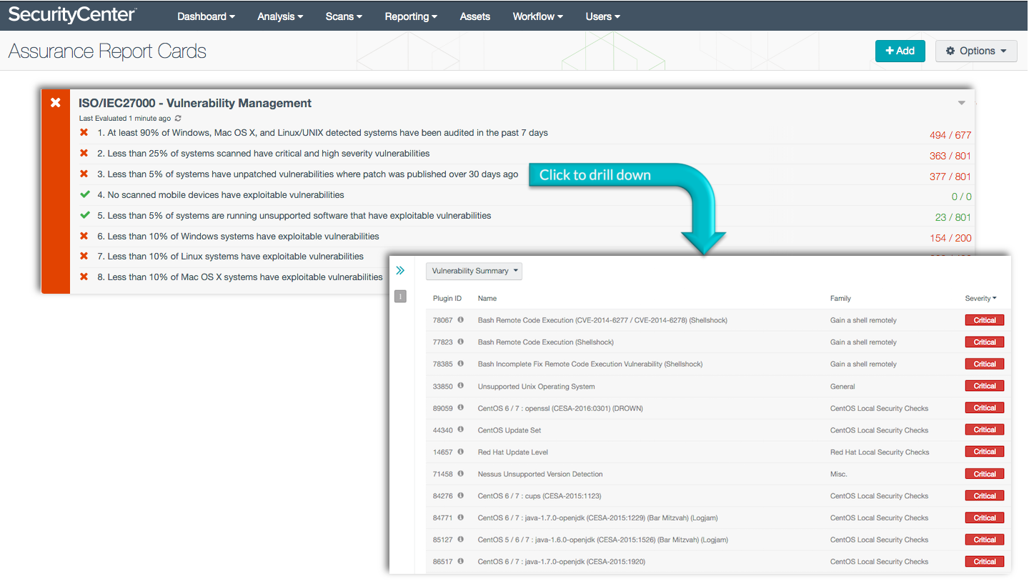1029x586 pixels.
Task: Show info icon for plugin 85127
Action: 461,540
